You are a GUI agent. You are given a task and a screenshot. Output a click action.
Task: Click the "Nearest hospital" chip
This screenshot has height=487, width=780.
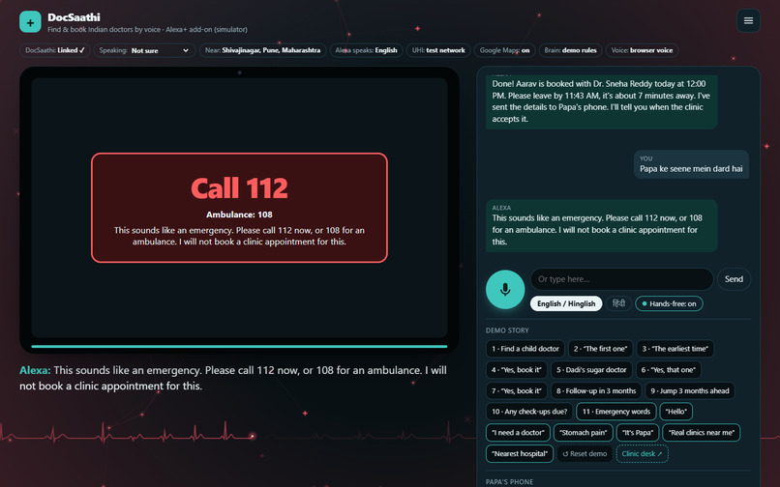coord(520,454)
